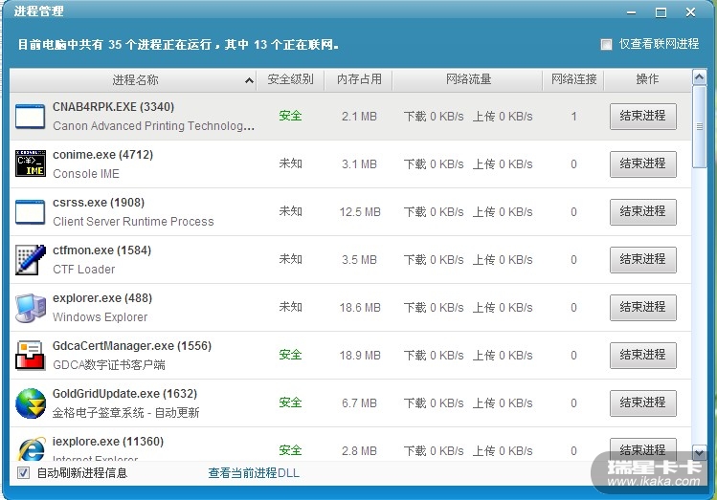This screenshot has width=717, height=500.
Task: Sort by 安全级别 column header
Action: coord(290,79)
